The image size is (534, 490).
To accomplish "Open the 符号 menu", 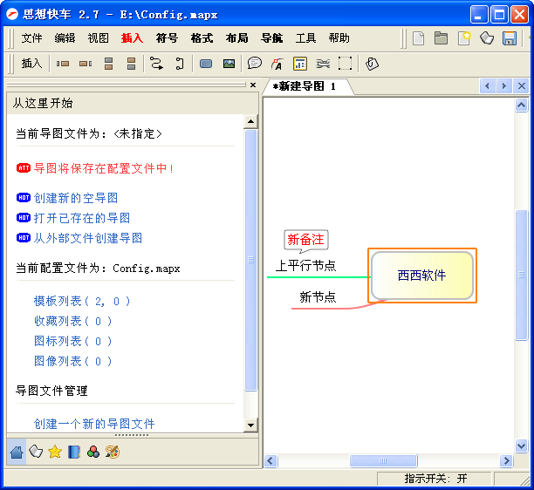I will (x=167, y=38).
